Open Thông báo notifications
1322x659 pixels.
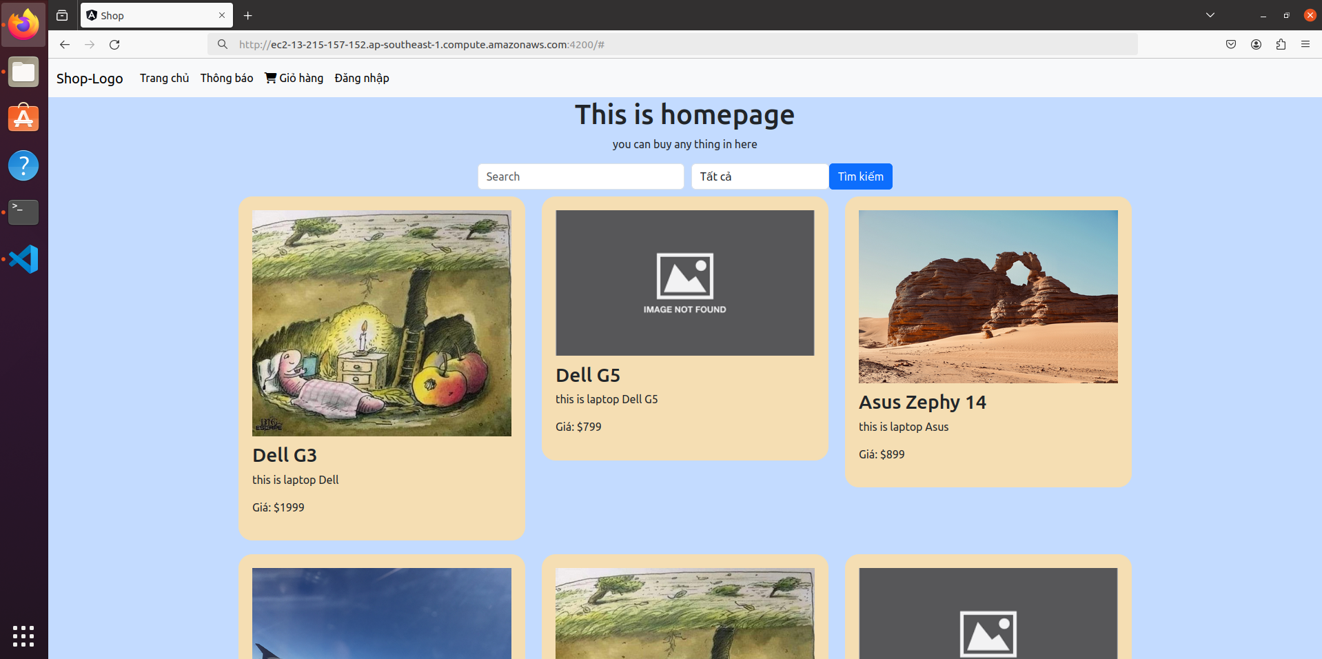[x=227, y=78]
